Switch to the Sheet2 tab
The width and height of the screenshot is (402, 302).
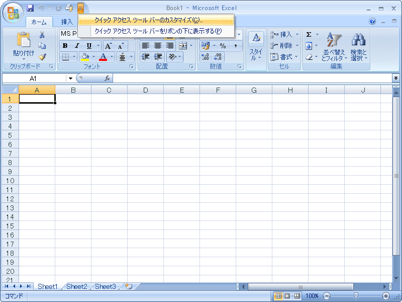point(77,286)
